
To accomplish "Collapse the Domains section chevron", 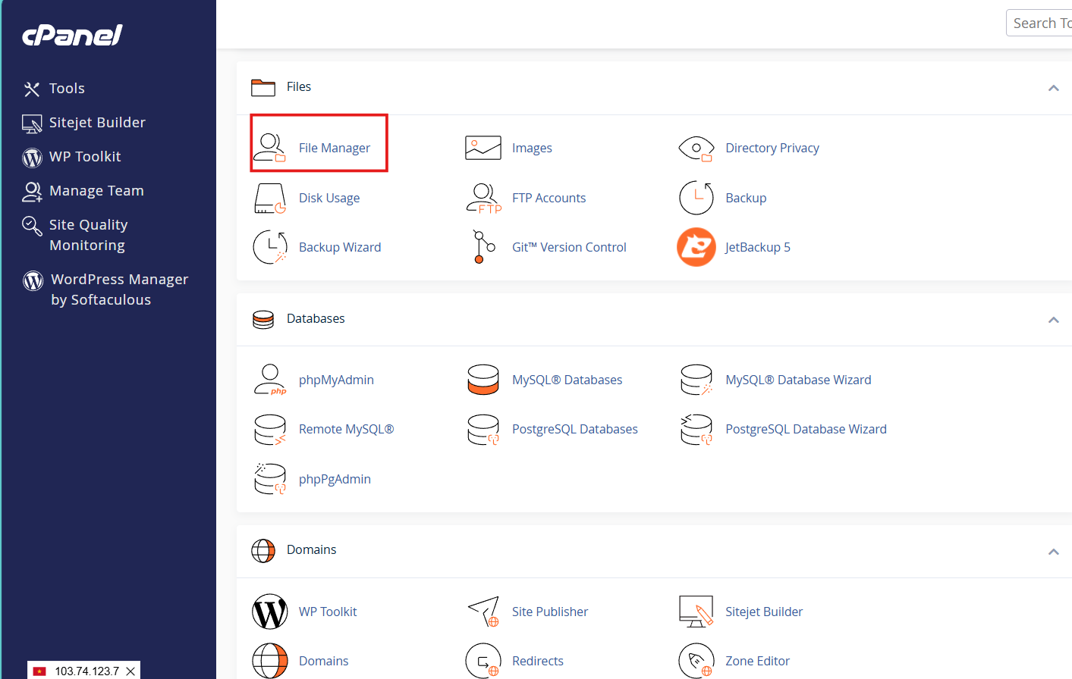I will tap(1053, 551).
